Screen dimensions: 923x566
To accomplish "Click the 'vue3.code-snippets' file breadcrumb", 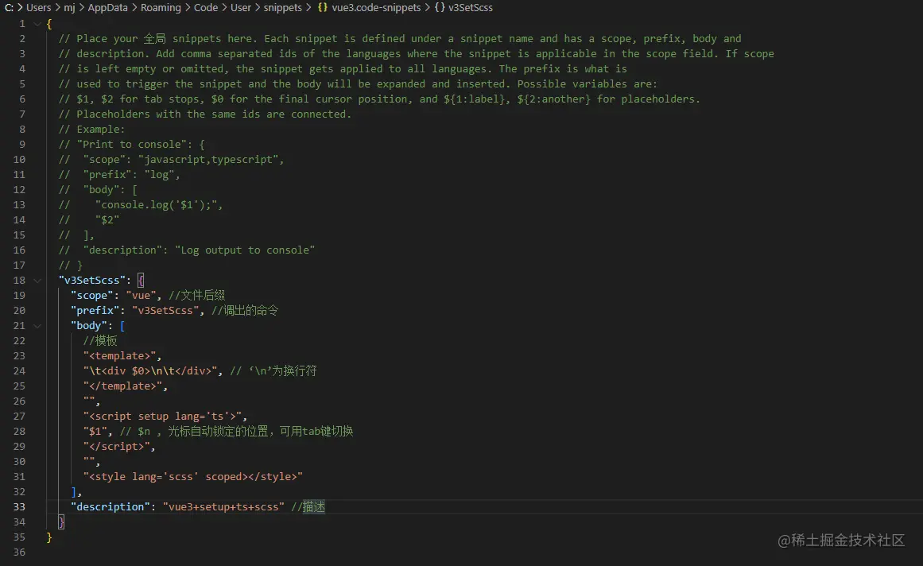I will pyautogui.click(x=376, y=8).
